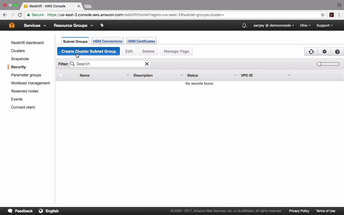Sort table by Description column header
344x215 pixels.
point(143,75)
